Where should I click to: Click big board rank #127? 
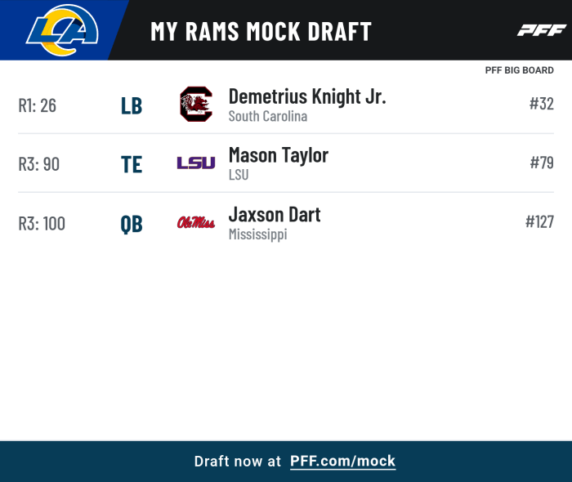(539, 221)
